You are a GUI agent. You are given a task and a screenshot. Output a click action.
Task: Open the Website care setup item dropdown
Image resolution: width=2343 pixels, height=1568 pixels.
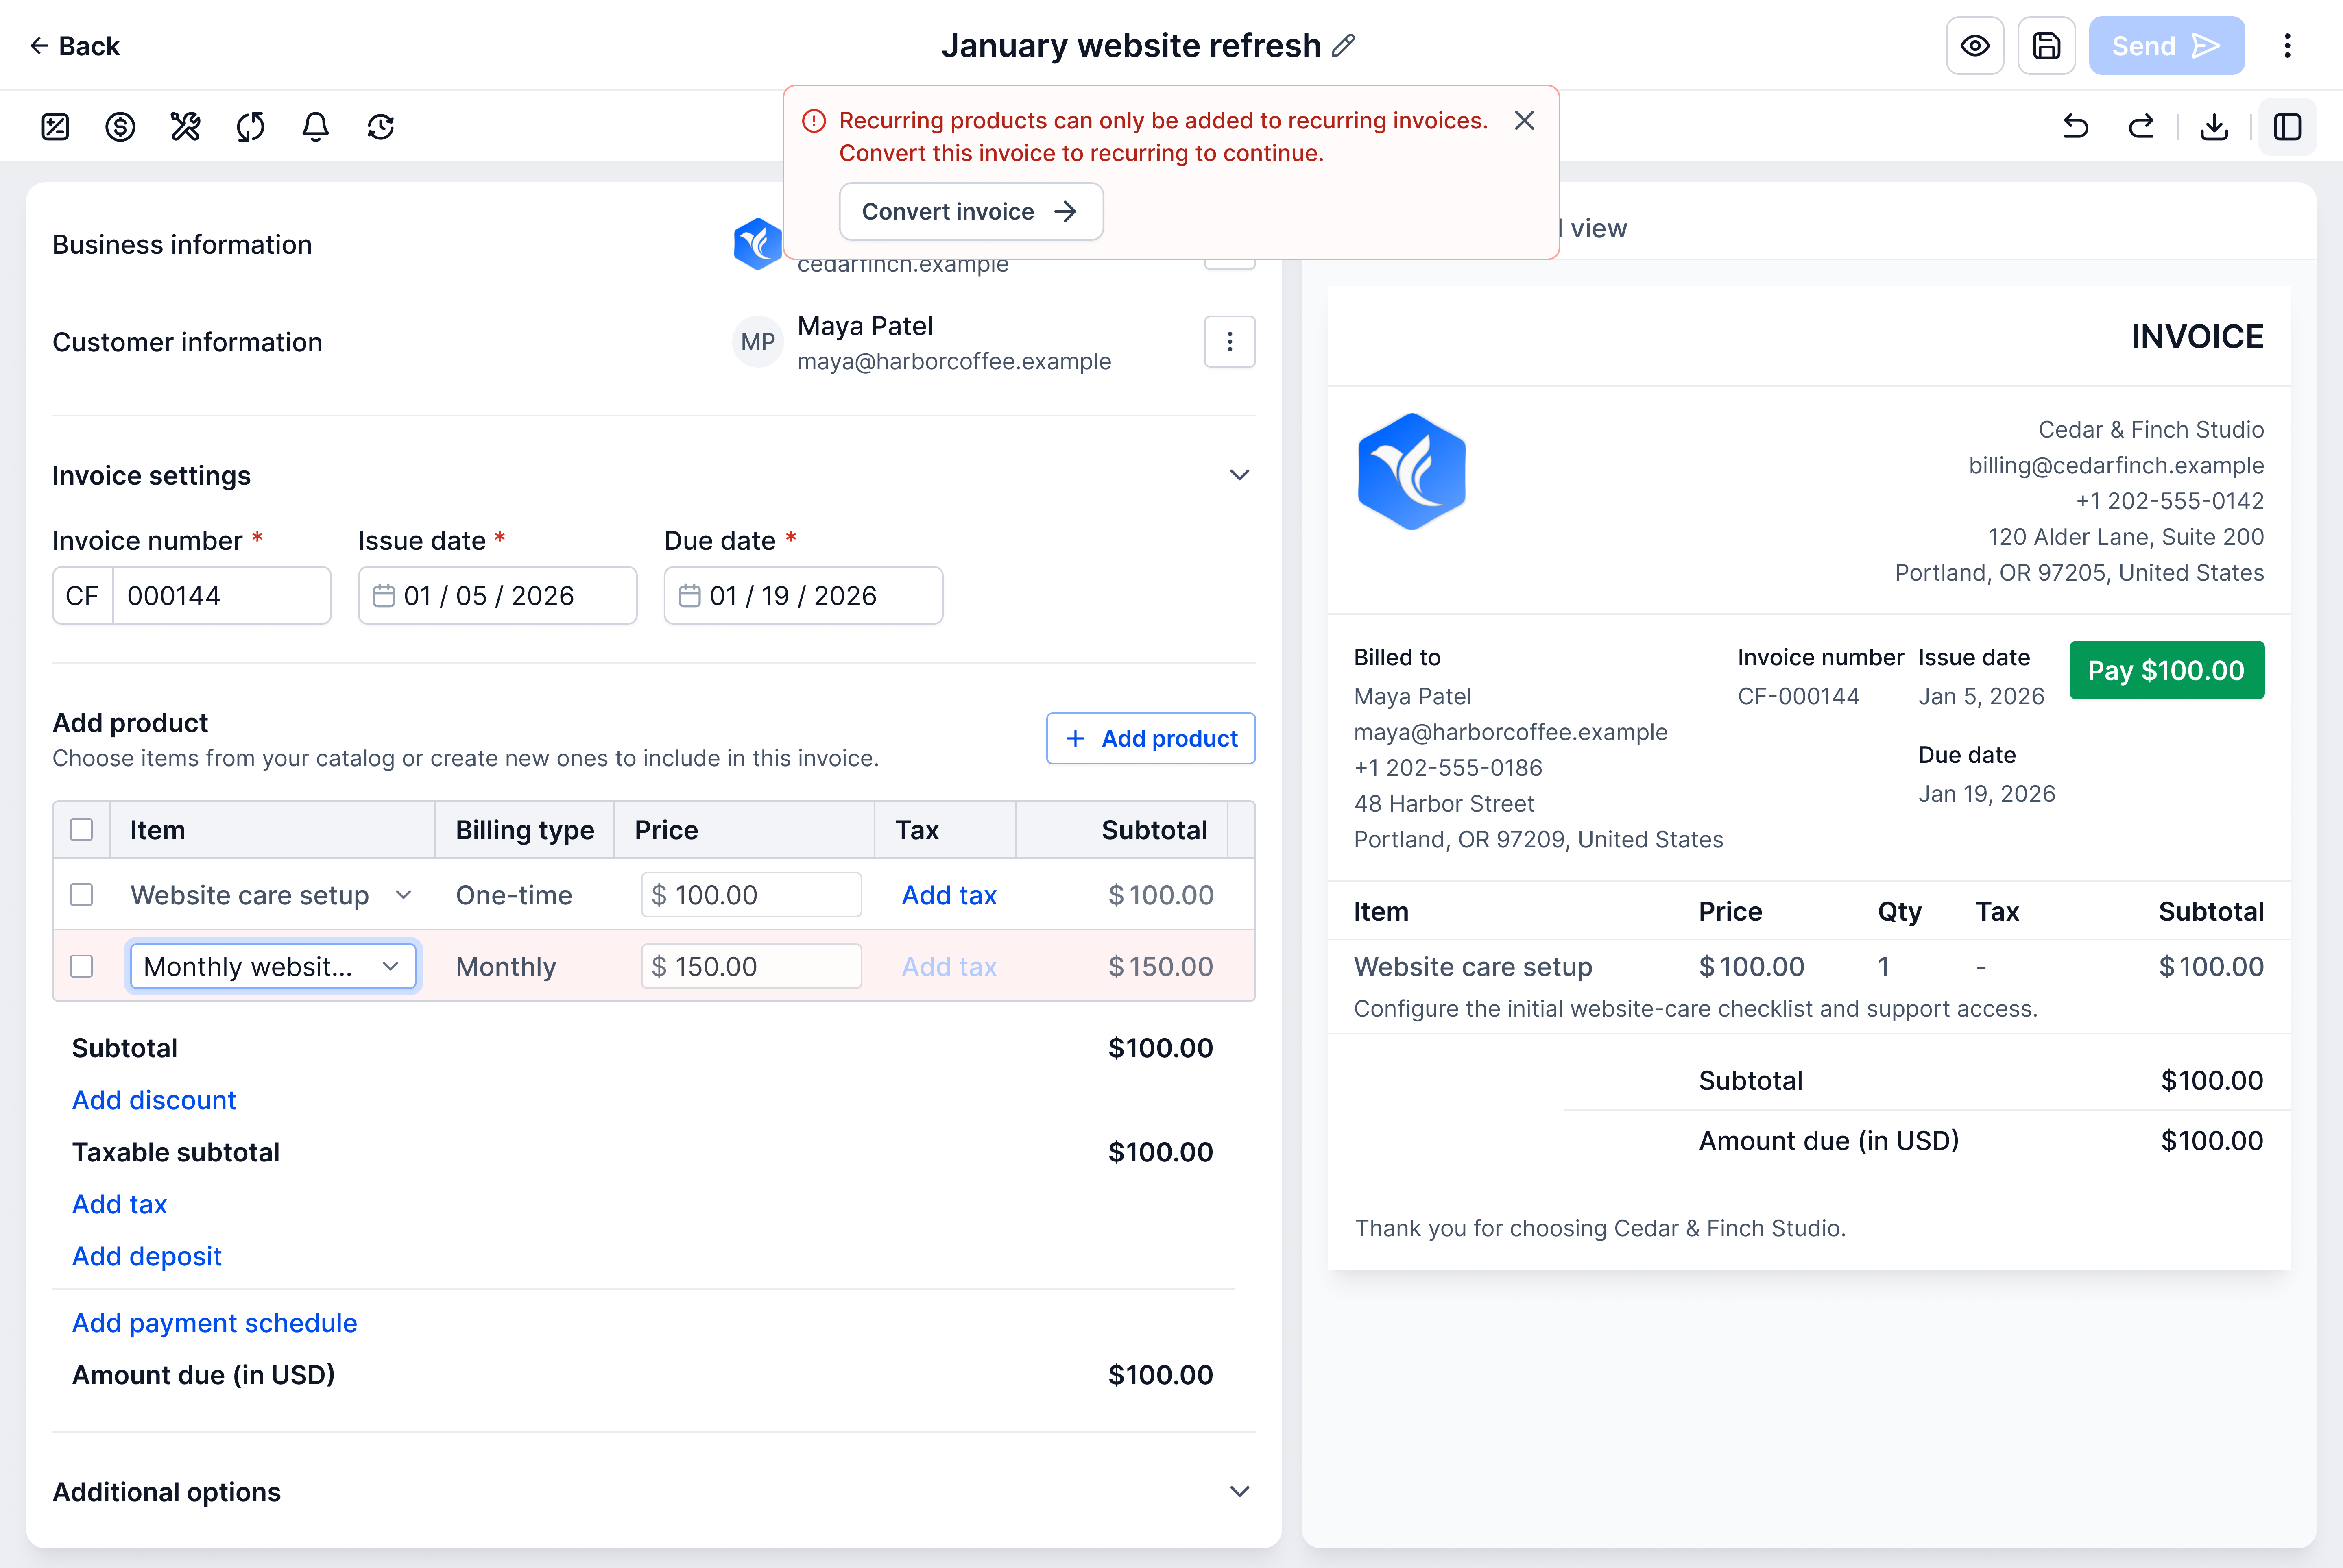pos(271,895)
